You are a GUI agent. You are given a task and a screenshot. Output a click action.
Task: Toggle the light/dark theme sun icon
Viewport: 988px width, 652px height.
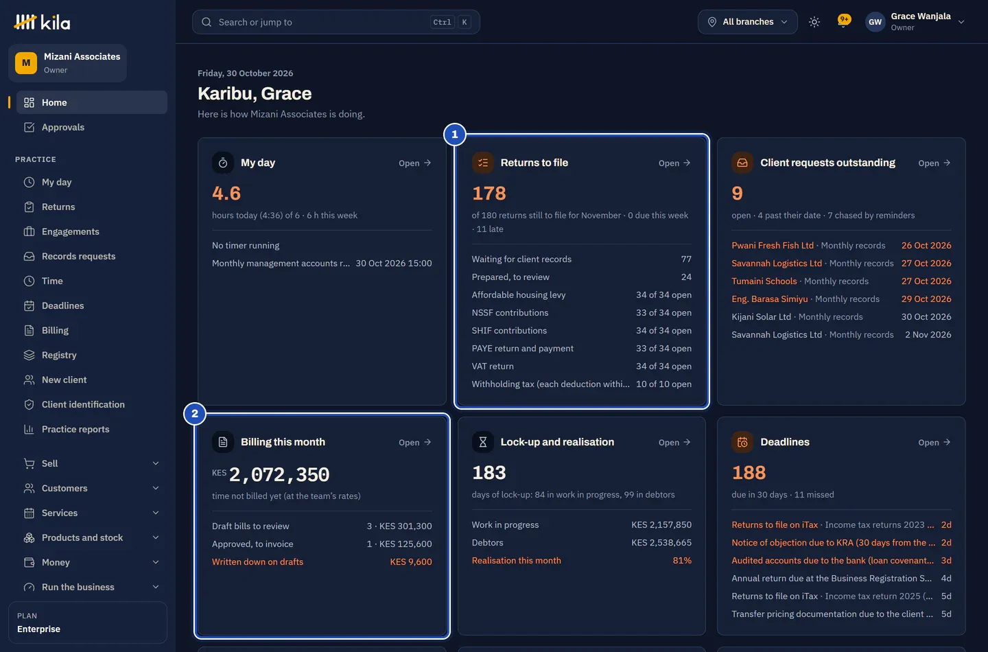pyautogui.click(x=814, y=22)
